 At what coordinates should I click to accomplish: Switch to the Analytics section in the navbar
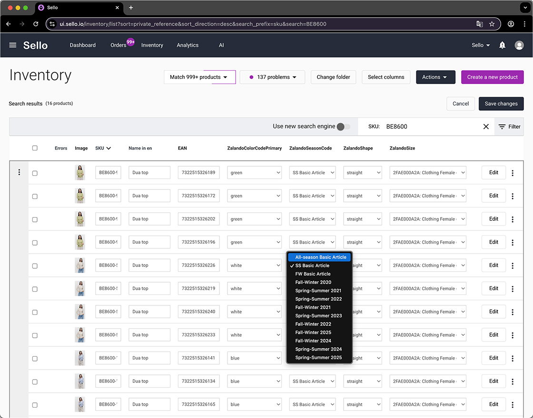pyautogui.click(x=188, y=45)
